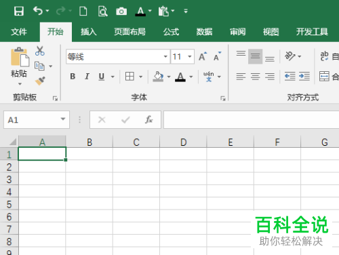The width and height of the screenshot is (339, 255).
Task: Open the Undo history dropdown arrow
Action: pos(47,11)
